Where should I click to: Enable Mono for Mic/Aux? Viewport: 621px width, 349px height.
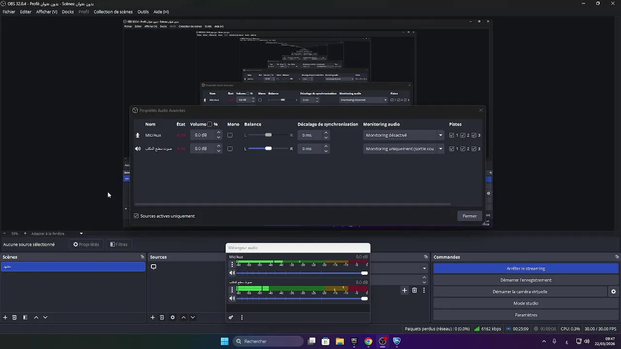click(x=230, y=135)
